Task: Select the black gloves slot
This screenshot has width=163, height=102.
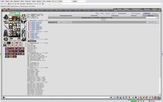Action: [23, 22]
